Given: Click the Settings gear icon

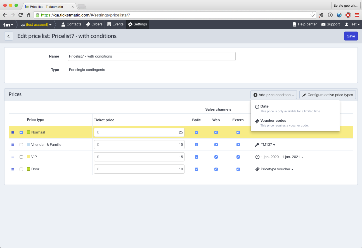Looking at the screenshot, I should pos(130,24).
